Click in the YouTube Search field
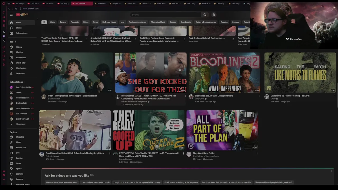338x190 pixels. (x=165, y=15)
